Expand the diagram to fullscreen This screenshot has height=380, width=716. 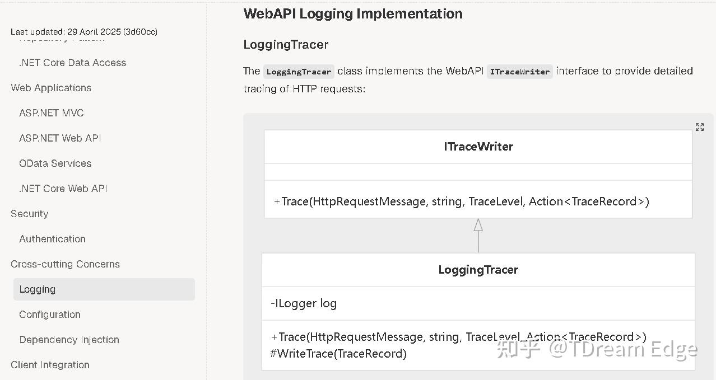coord(699,126)
